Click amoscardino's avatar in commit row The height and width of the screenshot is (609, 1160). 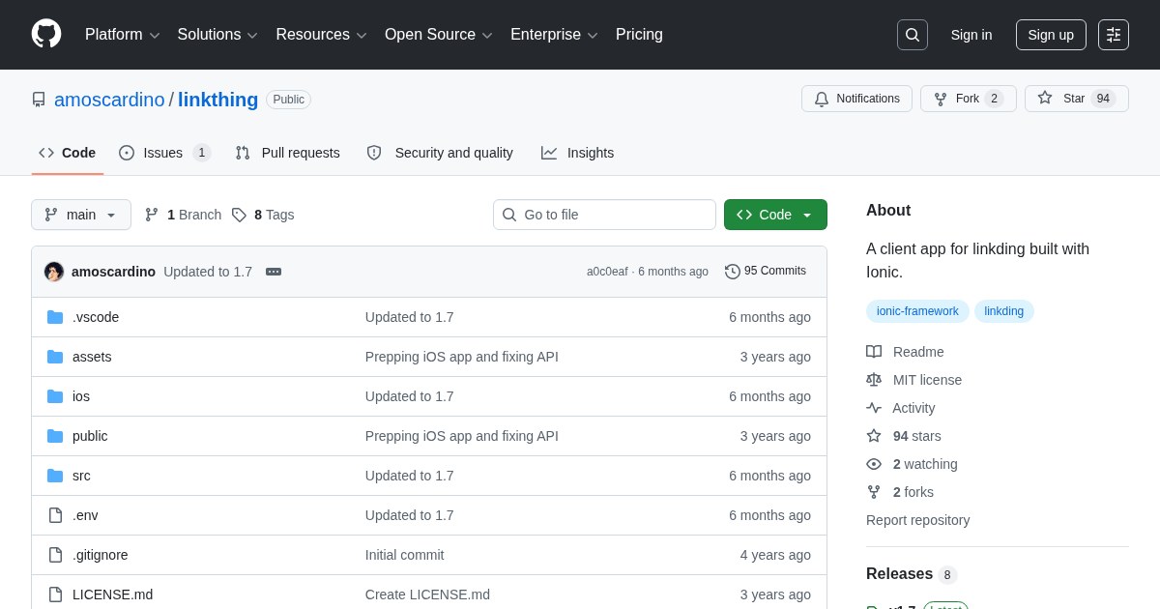point(54,272)
